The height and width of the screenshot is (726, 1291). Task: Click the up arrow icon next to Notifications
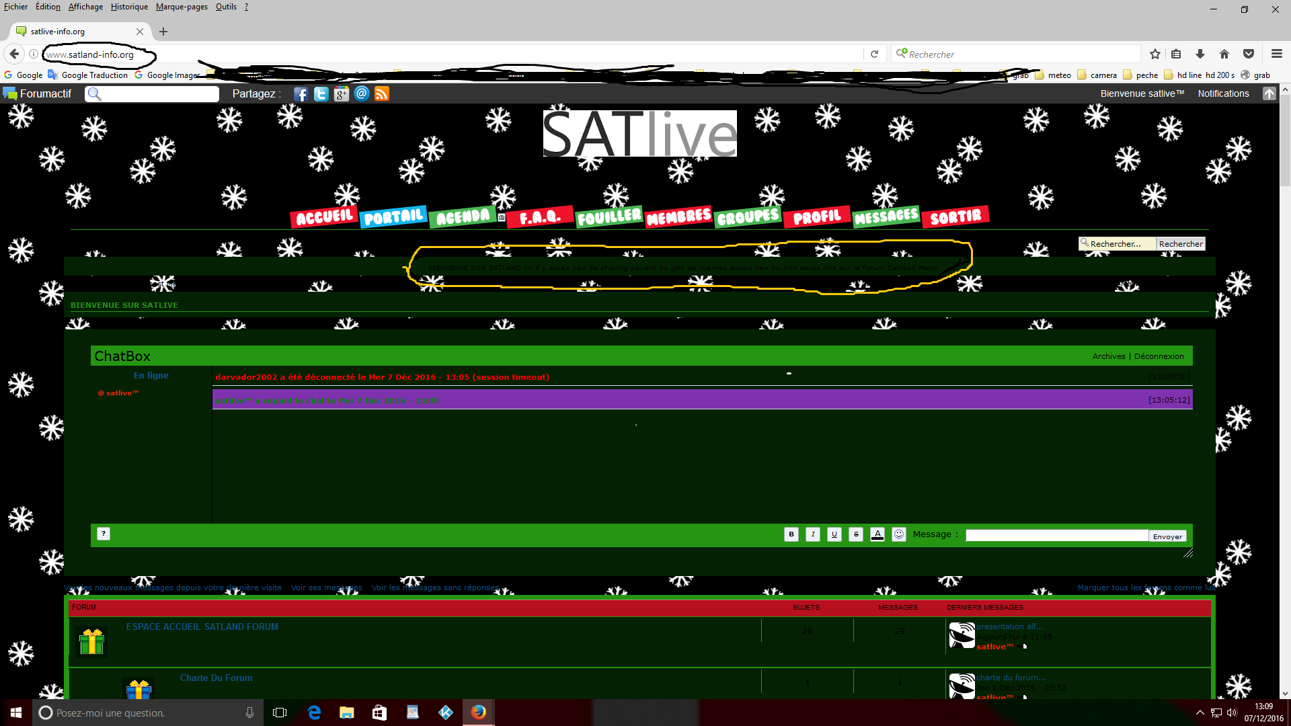(x=1269, y=94)
